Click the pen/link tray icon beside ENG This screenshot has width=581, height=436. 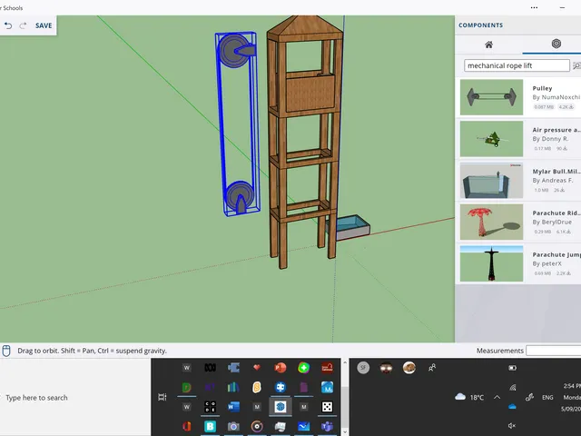(x=529, y=397)
